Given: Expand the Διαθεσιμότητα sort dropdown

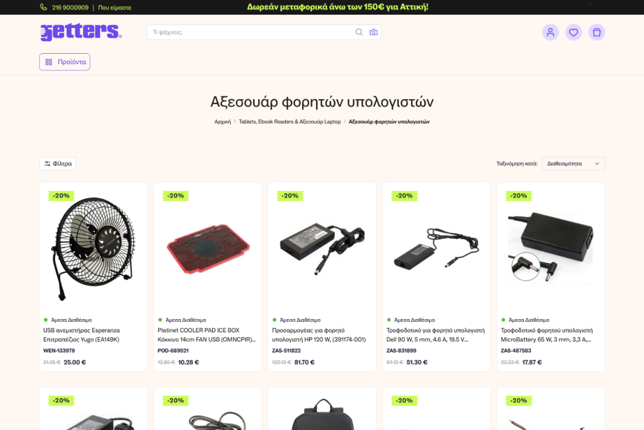Looking at the screenshot, I should coord(574,163).
